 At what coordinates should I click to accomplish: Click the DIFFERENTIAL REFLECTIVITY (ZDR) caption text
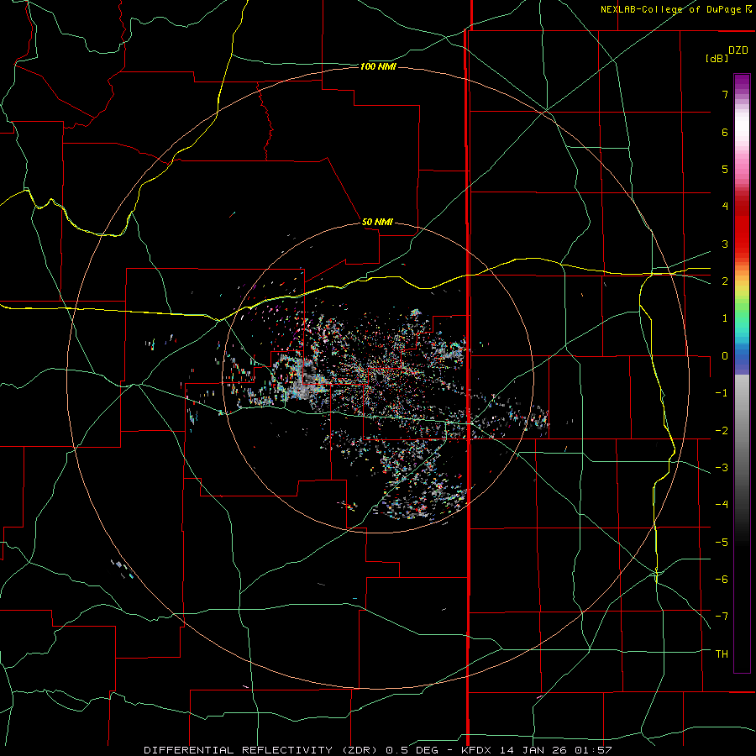point(262,750)
